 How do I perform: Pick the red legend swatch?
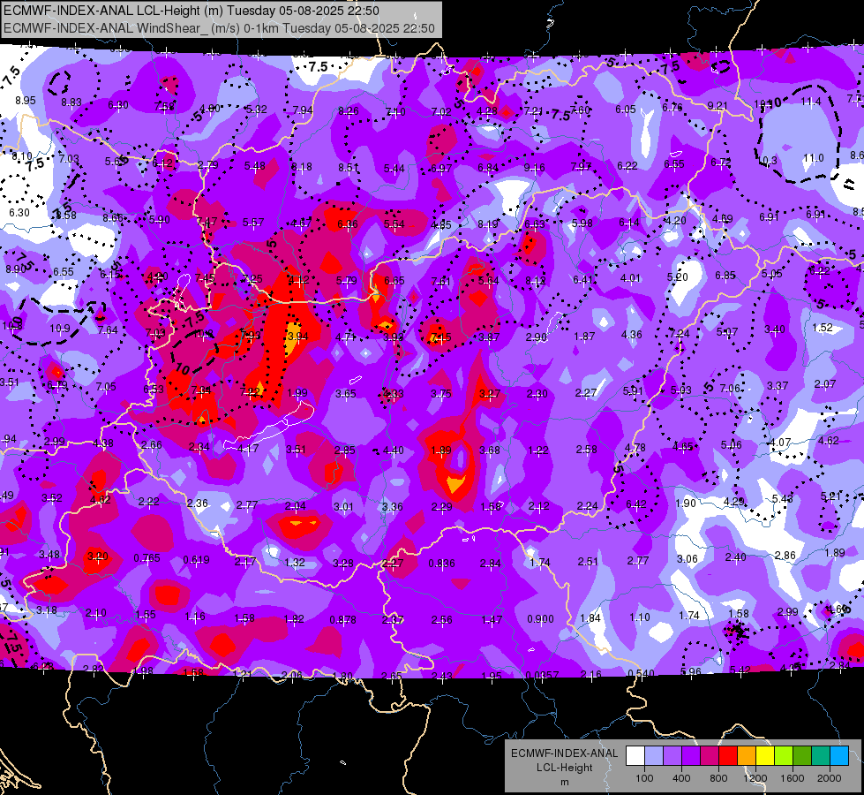(x=728, y=756)
